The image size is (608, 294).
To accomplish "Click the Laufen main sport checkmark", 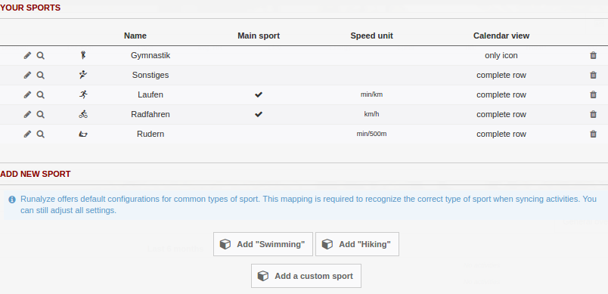I will [x=259, y=95].
